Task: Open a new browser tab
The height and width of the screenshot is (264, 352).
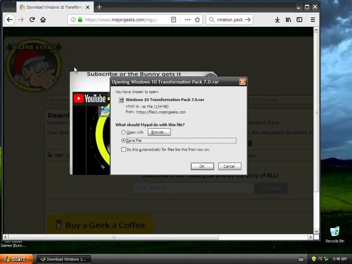Action: (x=99, y=7)
